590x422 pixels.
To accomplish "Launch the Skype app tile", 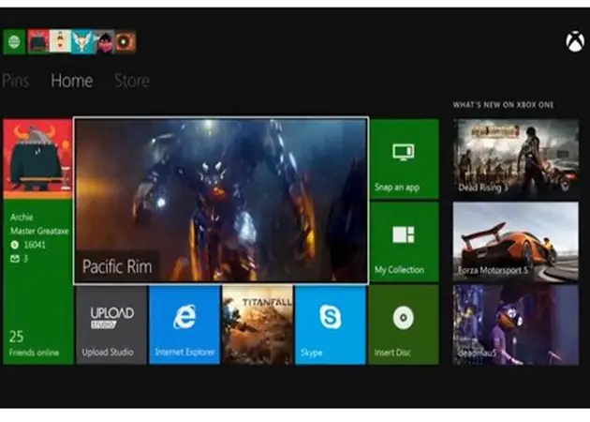I will [331, 324].
